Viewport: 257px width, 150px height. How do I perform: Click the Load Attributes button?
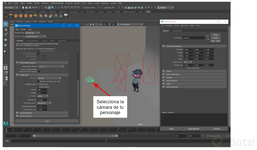194,129
